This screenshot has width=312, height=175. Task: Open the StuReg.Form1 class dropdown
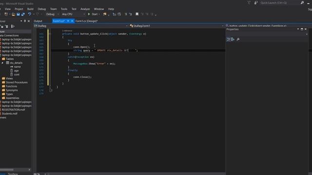(x=223, y=26)
